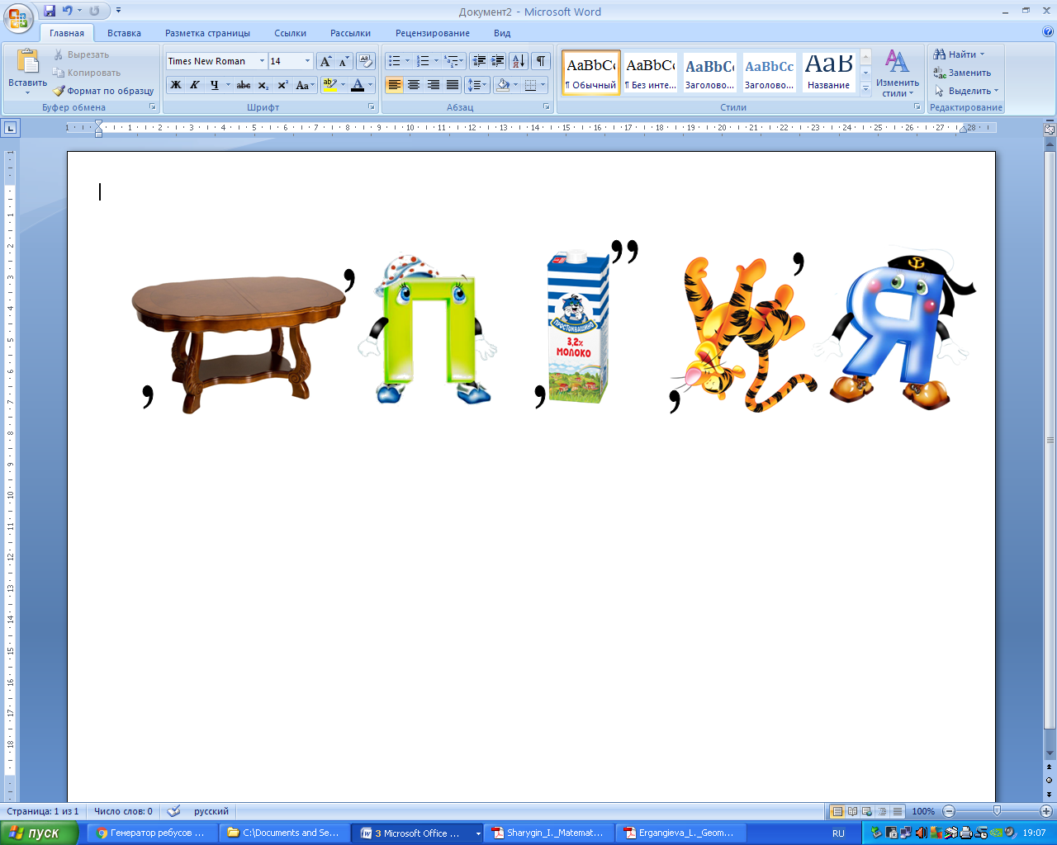Toggle bold formatting (Ж)
1057x845 pixels.
[176, 85]
